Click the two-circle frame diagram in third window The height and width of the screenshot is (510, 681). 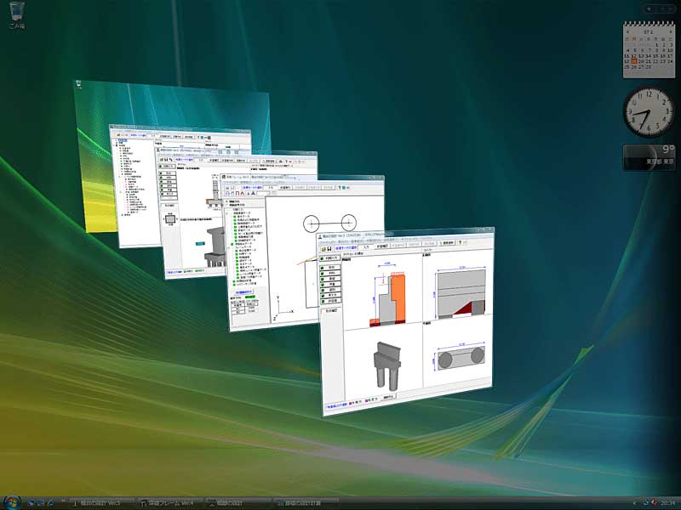pos(329,224)
